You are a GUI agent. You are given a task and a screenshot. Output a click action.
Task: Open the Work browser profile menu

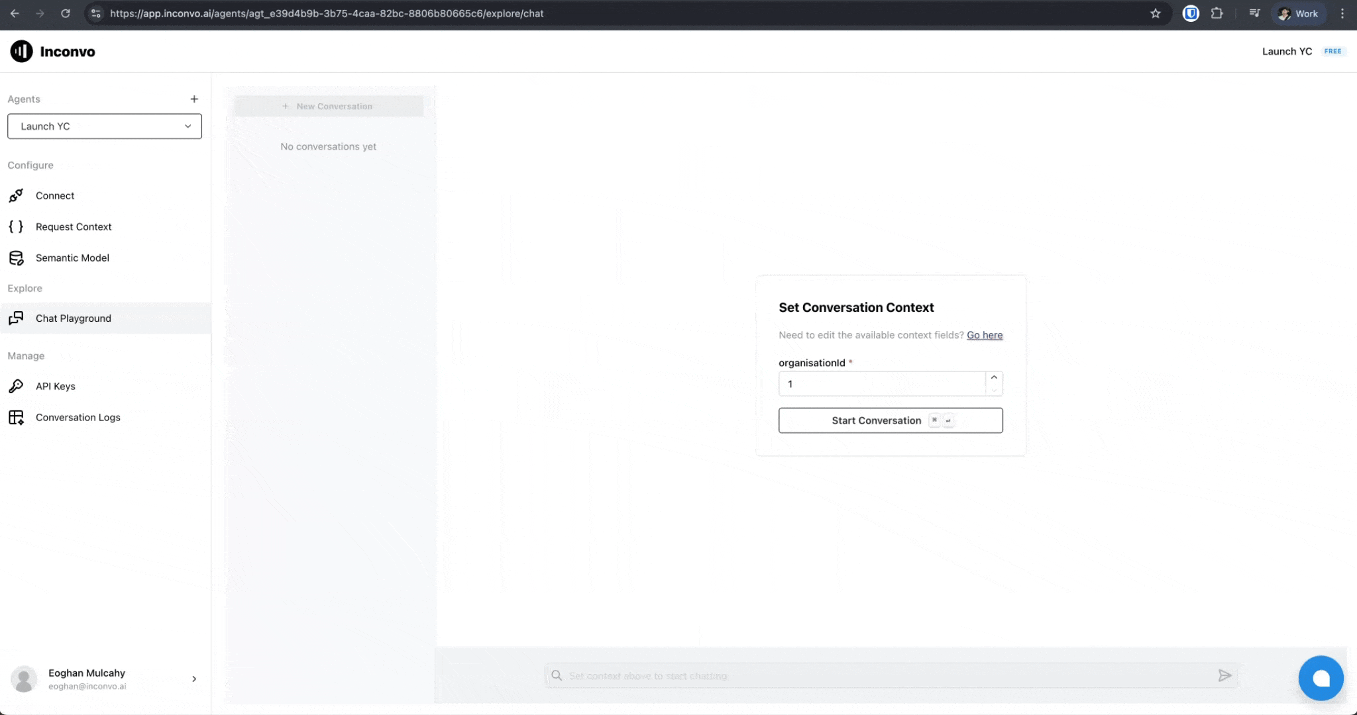click(x=1298, y=13)
